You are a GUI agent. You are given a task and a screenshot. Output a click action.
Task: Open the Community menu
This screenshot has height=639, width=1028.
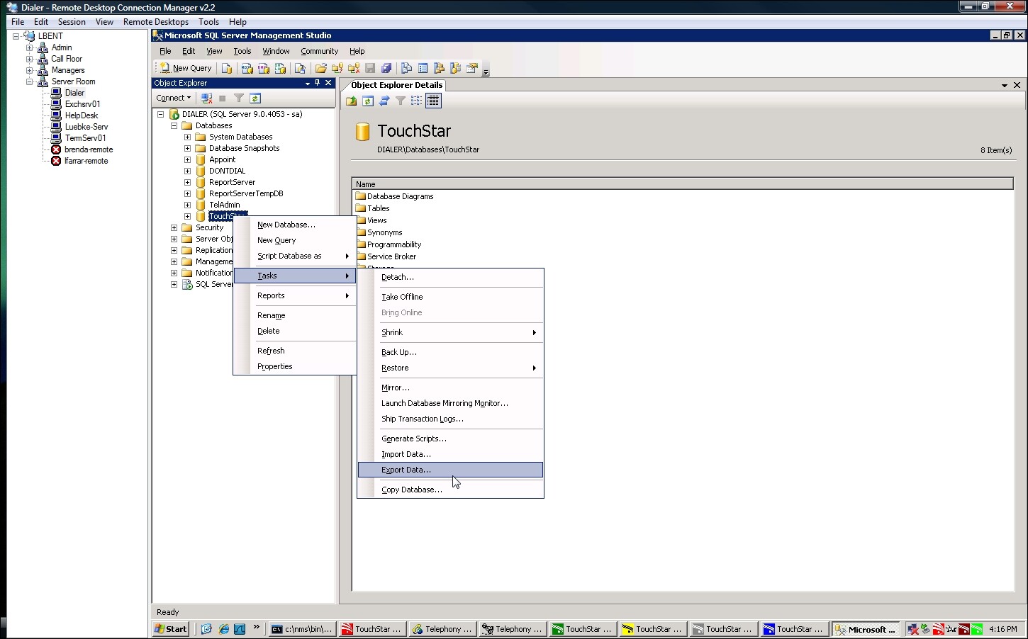click(319, 51)
